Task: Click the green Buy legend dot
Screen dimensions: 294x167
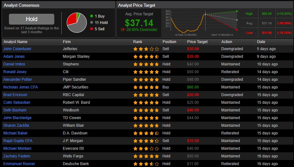Action: (x=92, y=16)
